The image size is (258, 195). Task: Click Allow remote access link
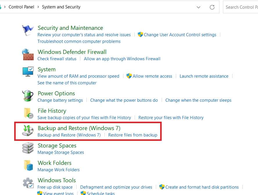(x=152, y=76)
